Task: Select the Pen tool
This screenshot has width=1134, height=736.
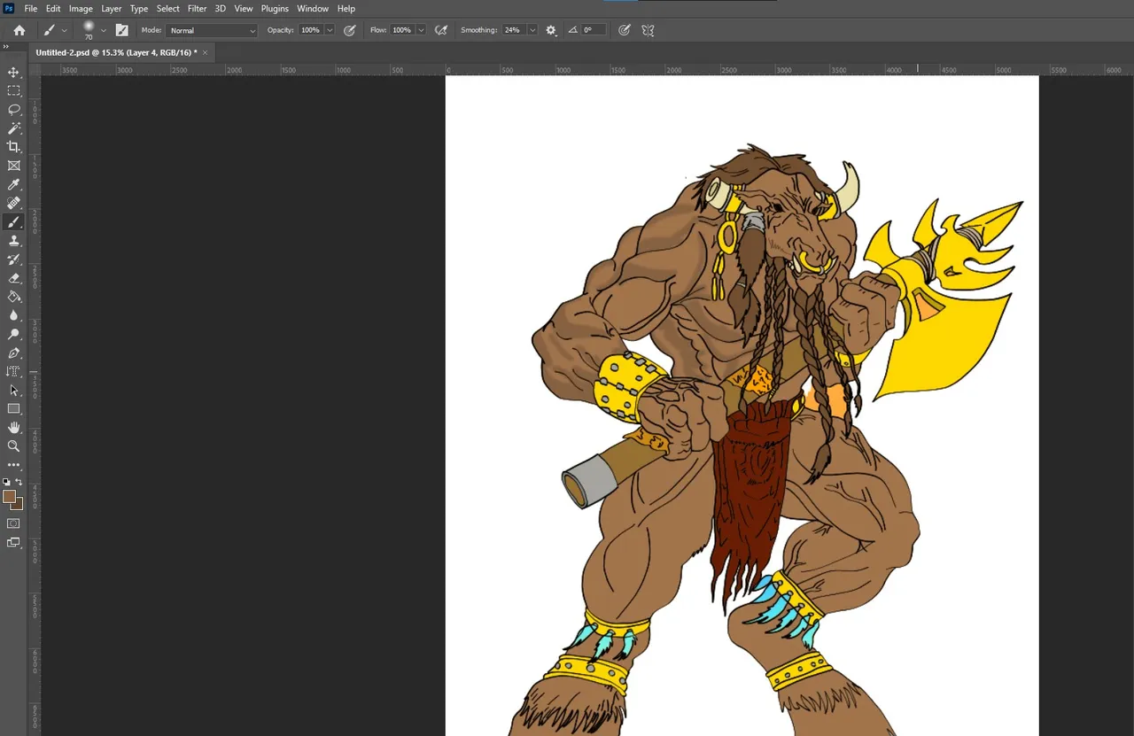Action: coord(13,353)
